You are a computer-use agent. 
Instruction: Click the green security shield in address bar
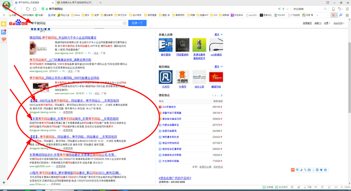tap(43, 9)
